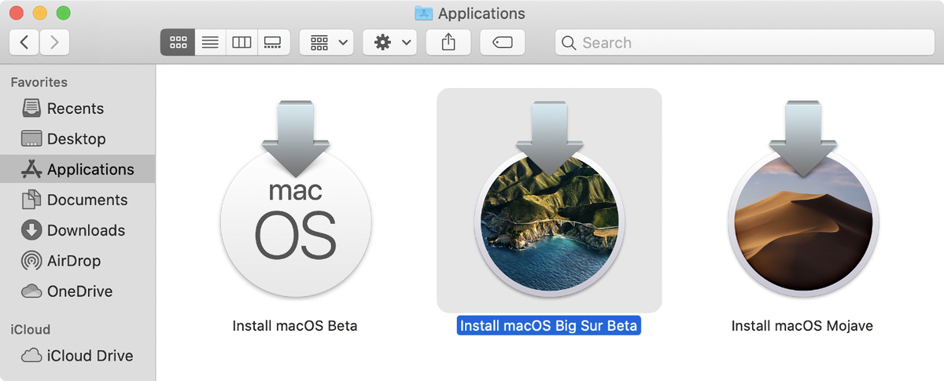Open Downloads from the sidebar
Viewport: 944px width, 381px height.
[x=86, y=230]
